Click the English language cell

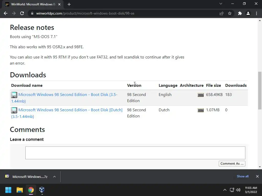coord(165,95)
